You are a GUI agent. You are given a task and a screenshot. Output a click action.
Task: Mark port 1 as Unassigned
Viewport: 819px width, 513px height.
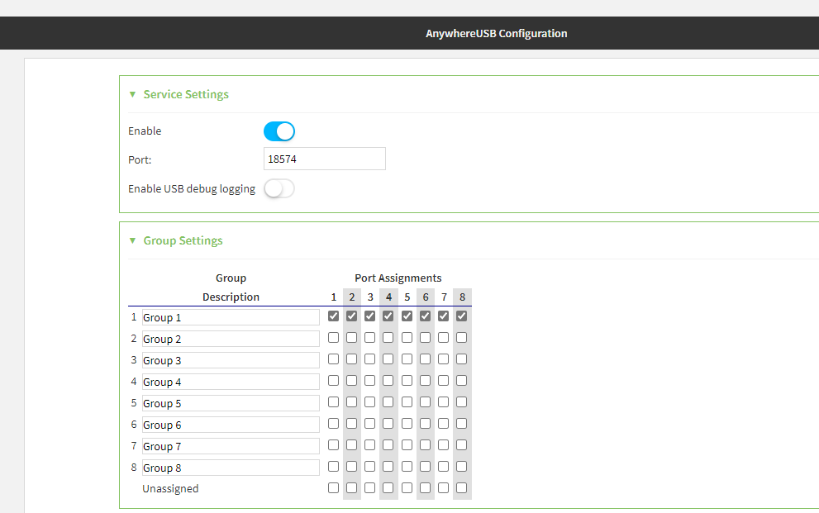[333, 487]
